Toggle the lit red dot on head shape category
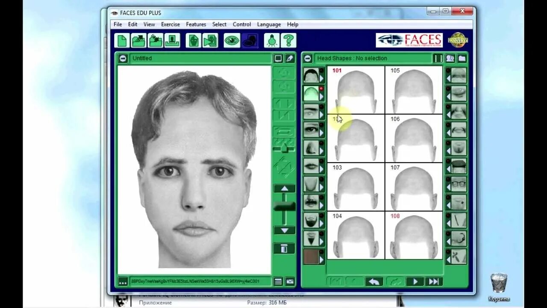This screenshot has height=308, width=547. click(x=322, y=89)
